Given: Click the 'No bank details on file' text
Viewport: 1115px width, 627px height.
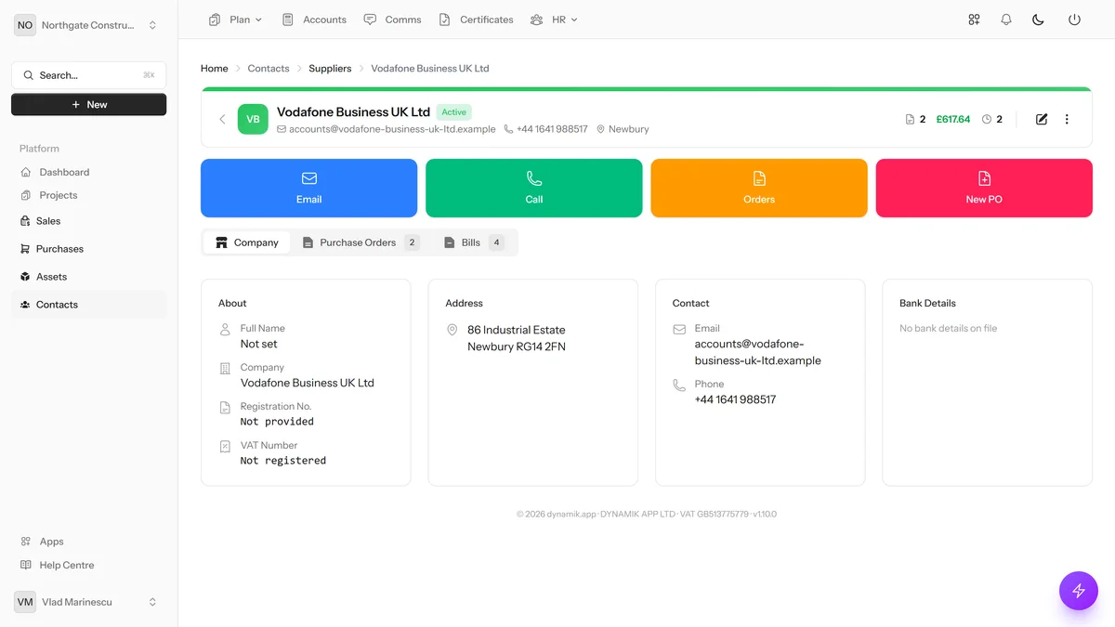Looking at the screenshot, I should [948, 329].
